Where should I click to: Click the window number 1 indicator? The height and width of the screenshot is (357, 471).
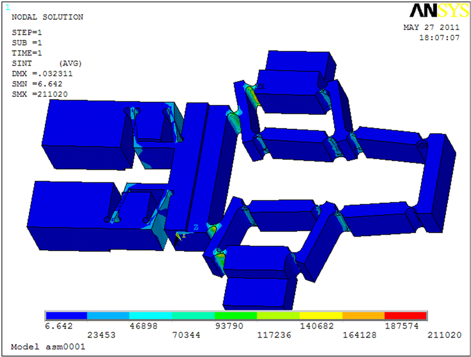point(8,7)
